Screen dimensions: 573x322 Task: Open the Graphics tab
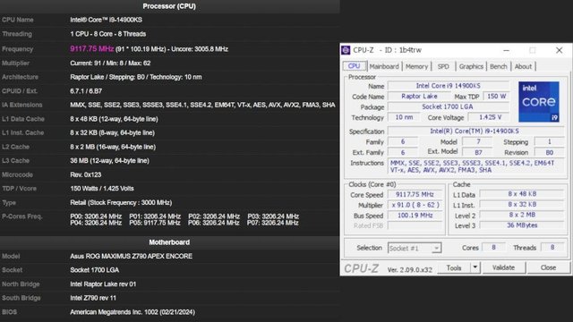tap(471, 66)
